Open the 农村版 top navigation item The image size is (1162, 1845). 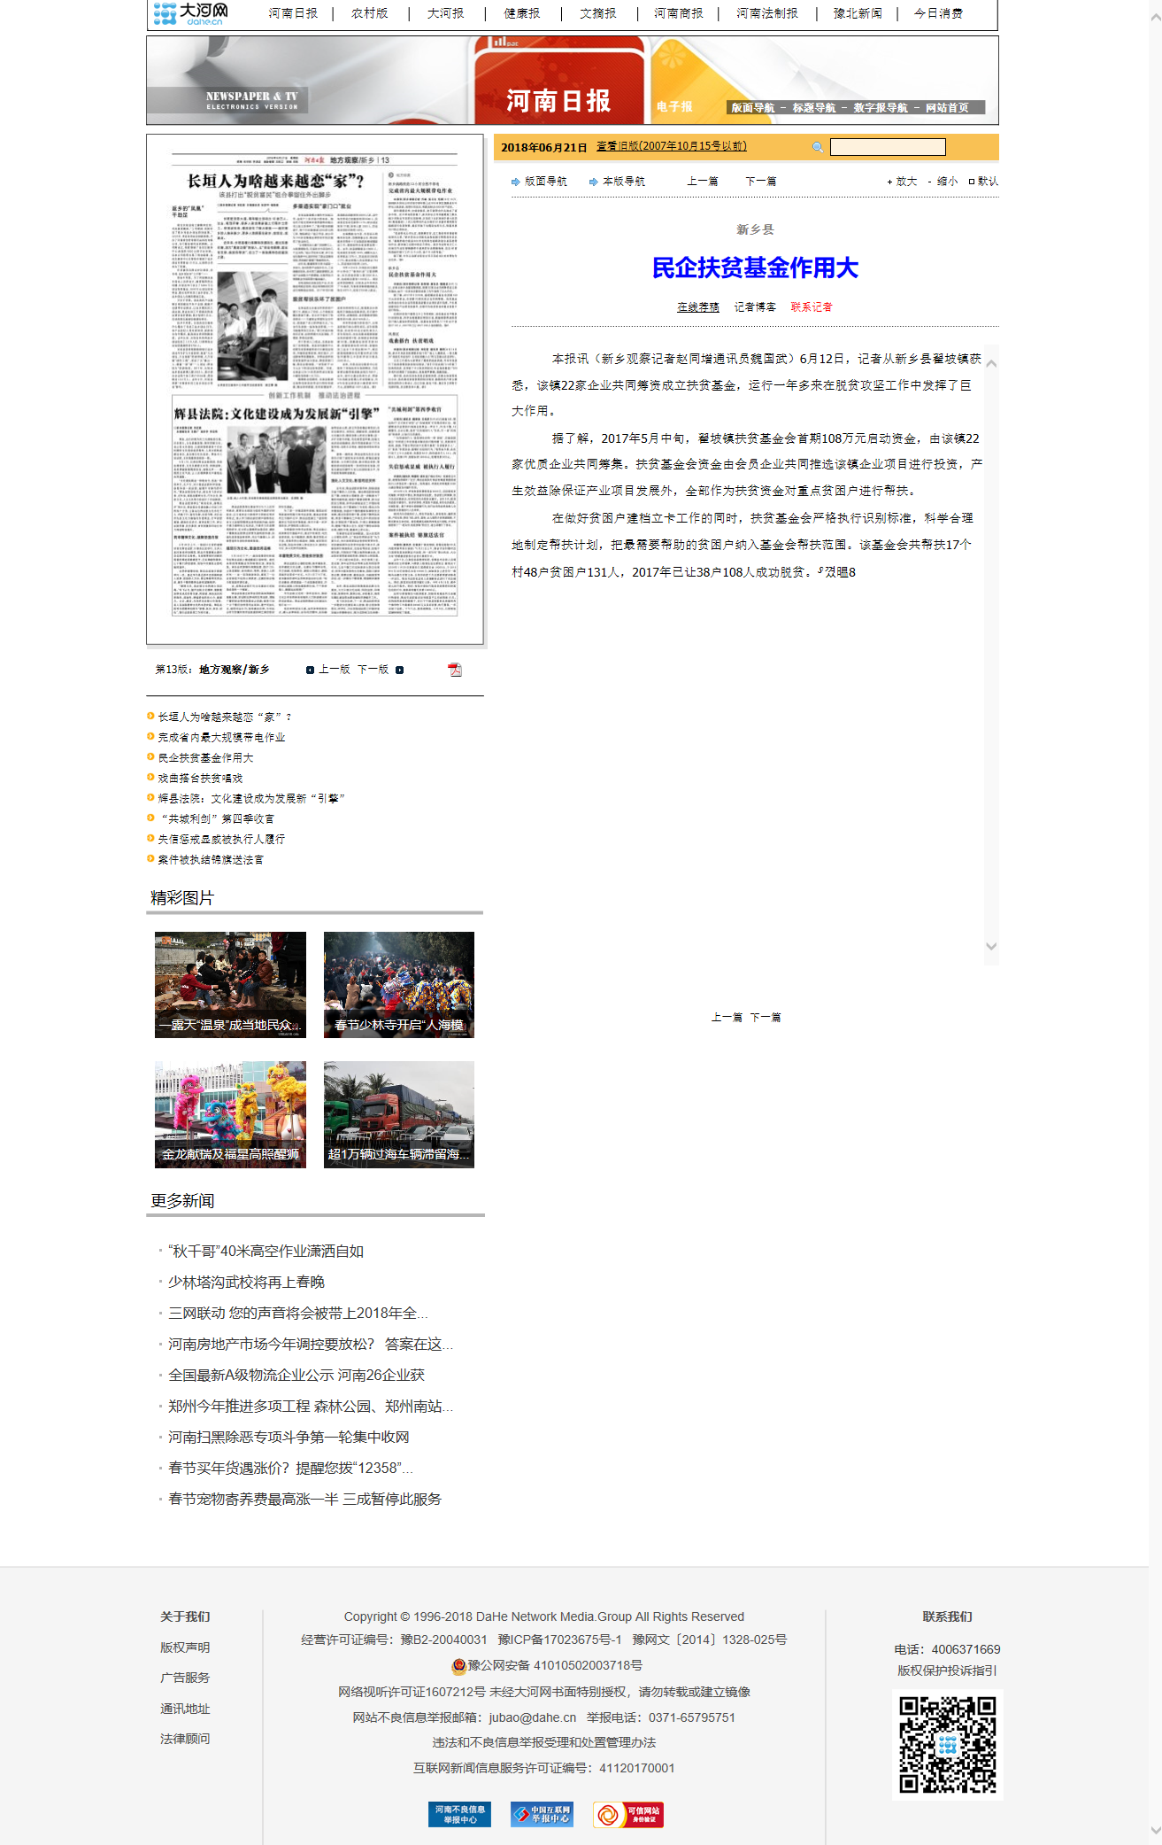coord(369,13)
